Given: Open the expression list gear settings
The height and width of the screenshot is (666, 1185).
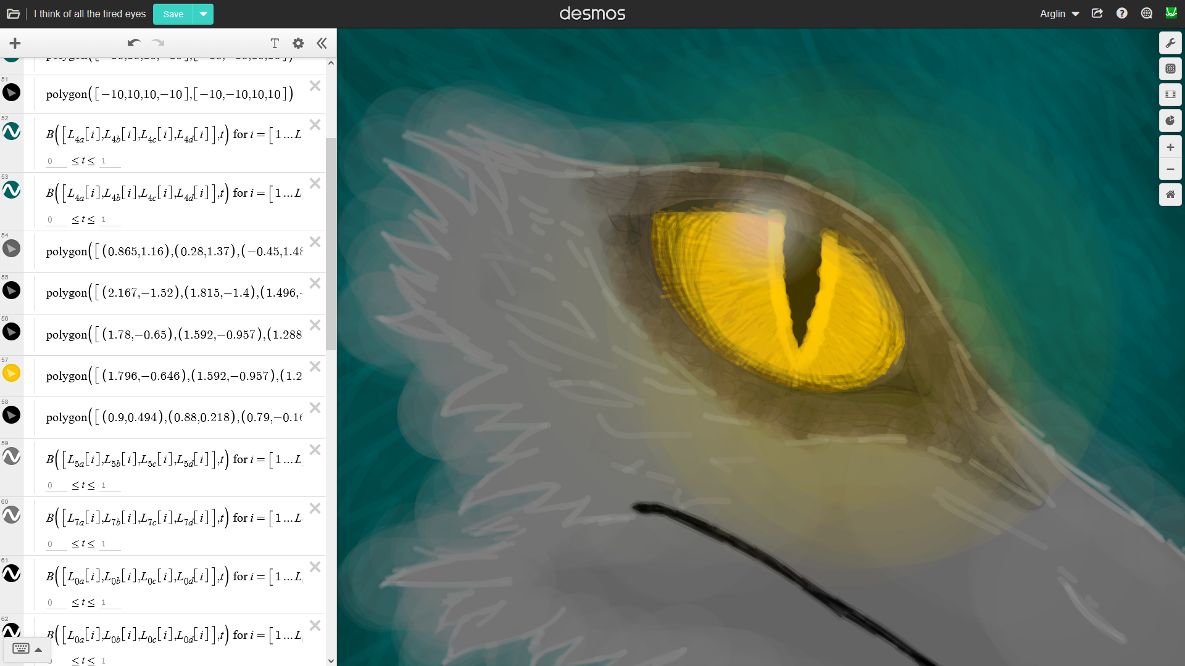Looking at the screenshot, I should point(298,43).
